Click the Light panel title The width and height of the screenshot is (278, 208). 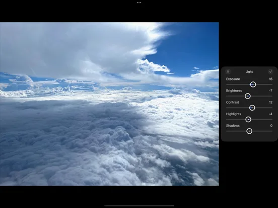(x=249, y=72)
